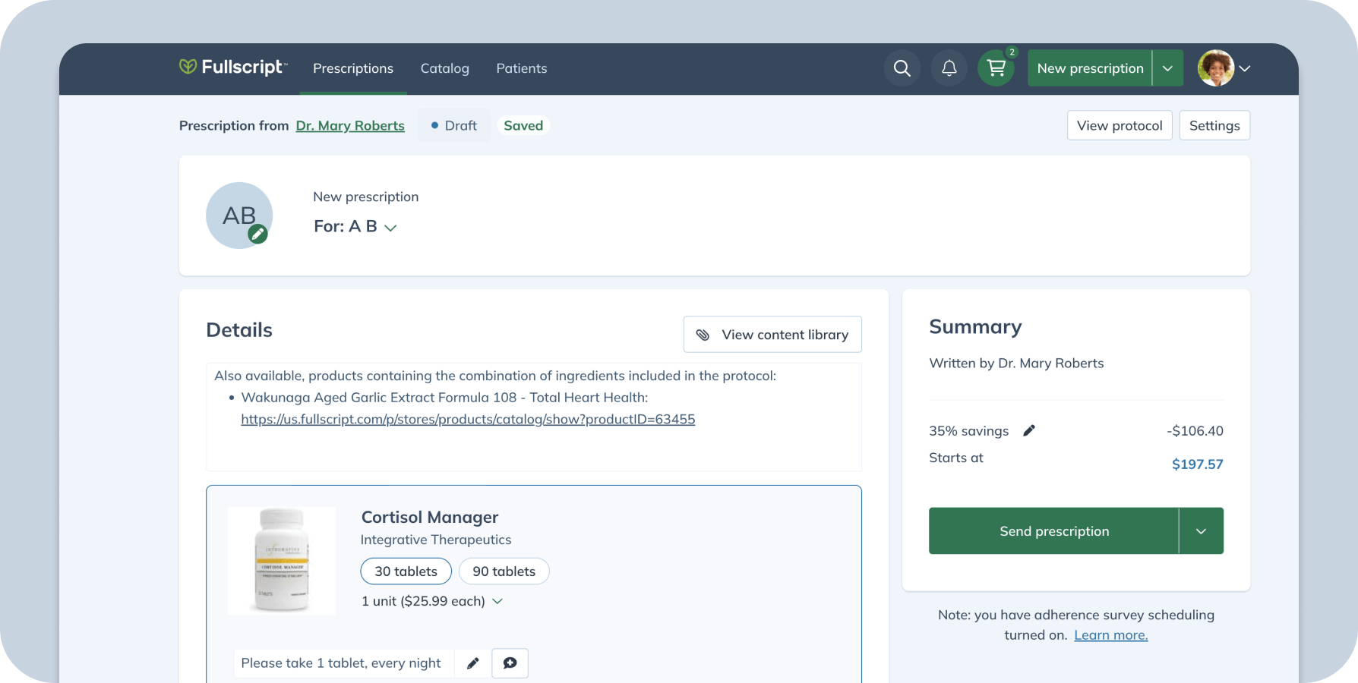Click the Draft status badge
The height and width of the screenshot is (683, 1358).
click(x=454, y=125)
